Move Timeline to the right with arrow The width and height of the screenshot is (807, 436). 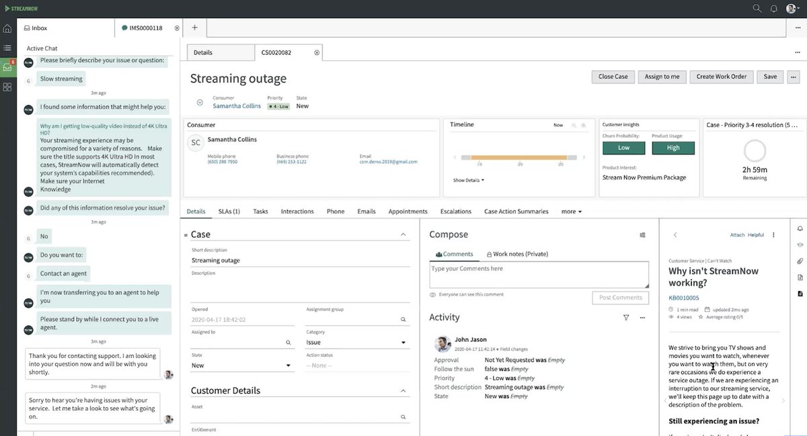coord(584,158)
